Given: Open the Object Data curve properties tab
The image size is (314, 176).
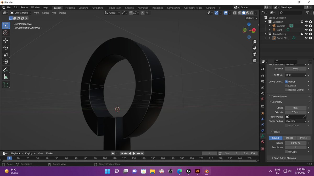Looking at the screenshot, I should tap(263, 136).
